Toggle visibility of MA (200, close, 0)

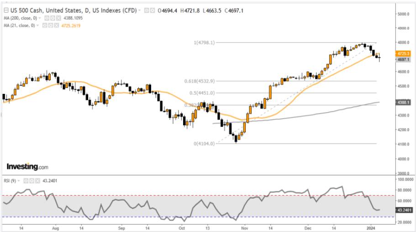coord(46,18)
